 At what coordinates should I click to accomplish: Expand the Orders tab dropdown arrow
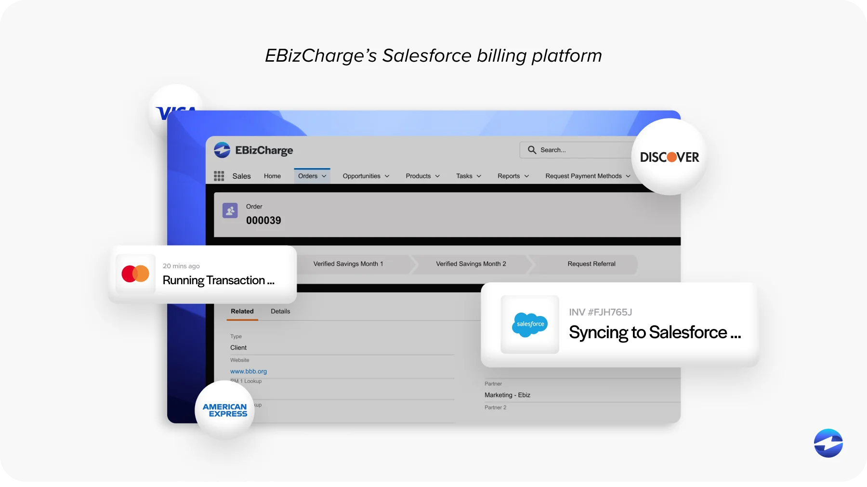[324, 176]
